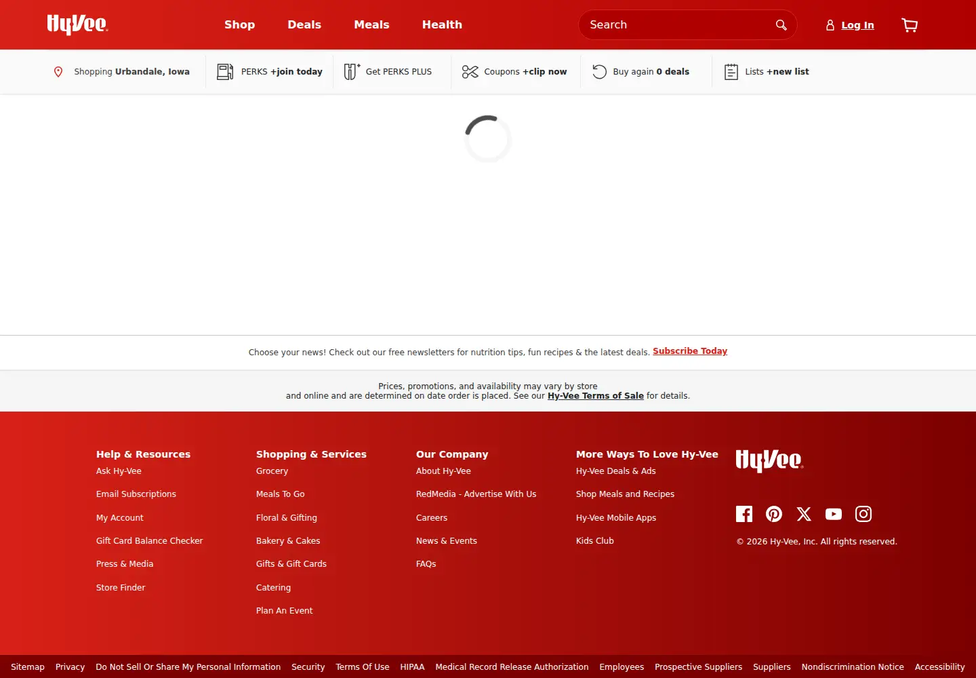The width and height of the screenshot is (976, 678).
Task: Open the Catering footer link
Action: (x=273, y=588)
